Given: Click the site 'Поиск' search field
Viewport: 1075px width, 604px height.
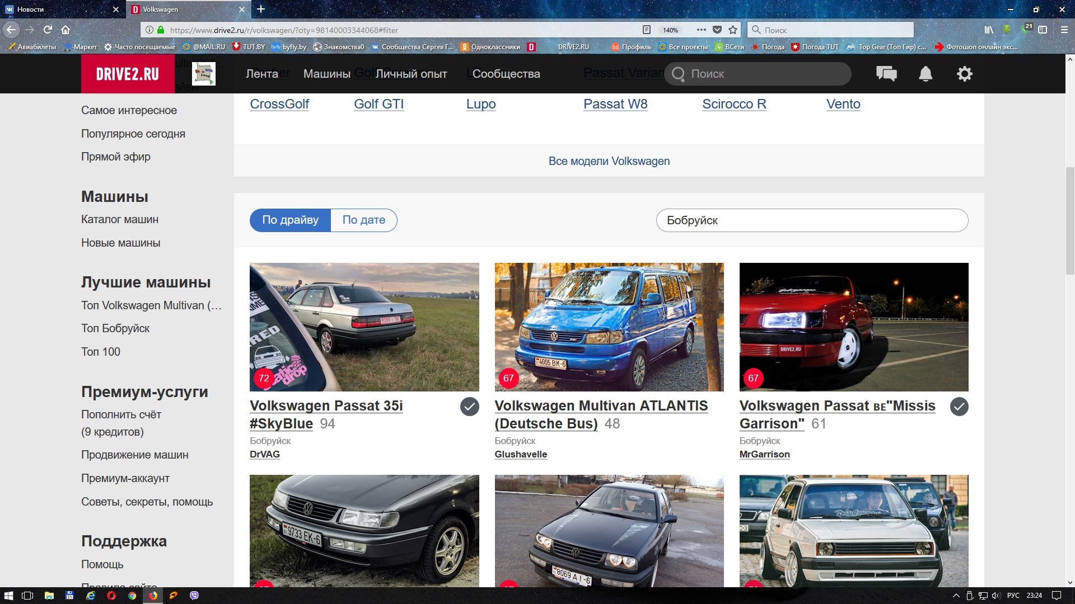Looking at the screenshot, I should coord(758,74).
